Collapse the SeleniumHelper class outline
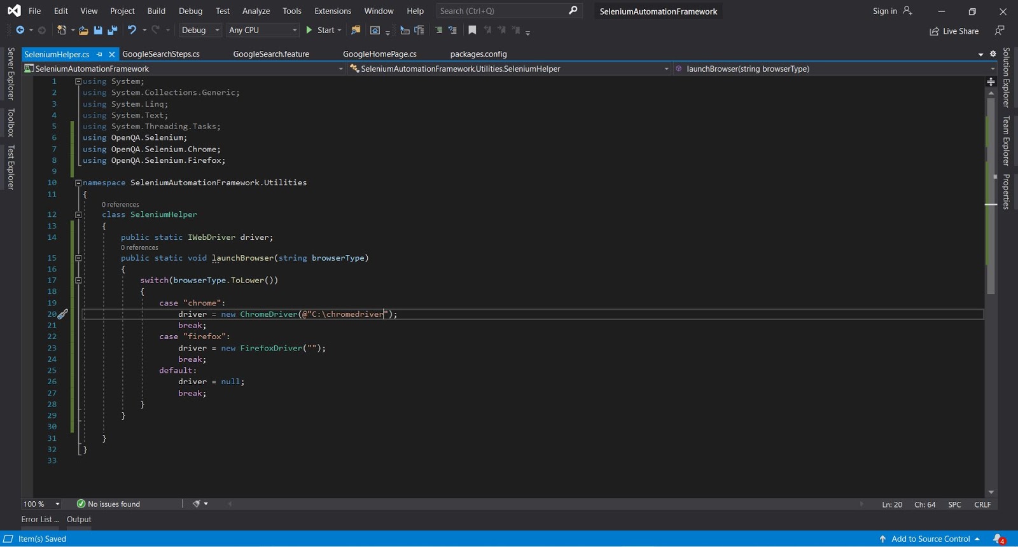Image resolution: width=1018 pixels, height=547 pixels. (x=78, y=215)
